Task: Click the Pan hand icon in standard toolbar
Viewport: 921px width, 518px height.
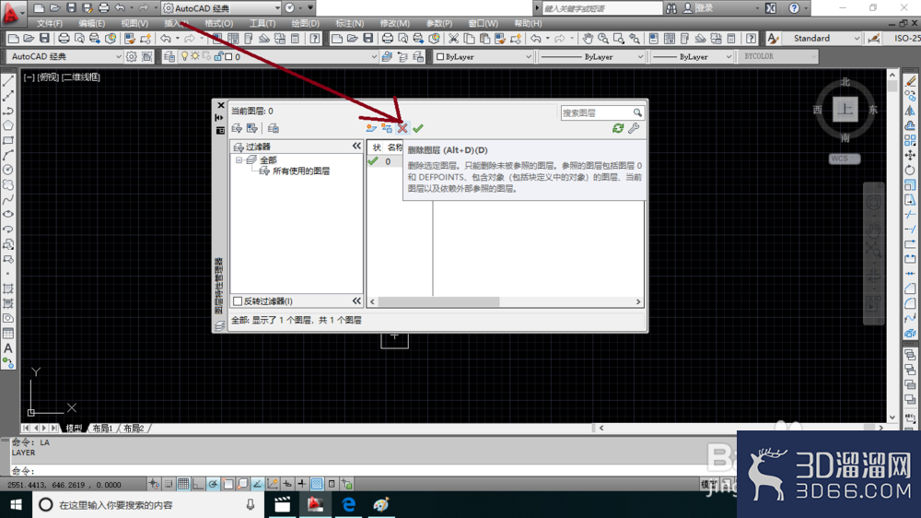Action: click(x=588, y=38)
